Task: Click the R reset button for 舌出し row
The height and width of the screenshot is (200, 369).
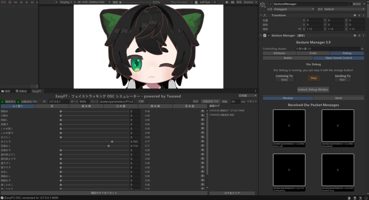Action: pyautogui.click(x=203, y=172)
